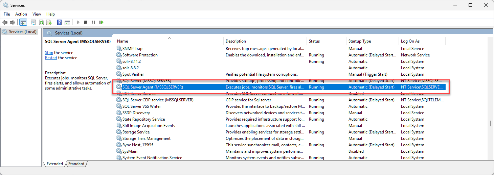The image size is (494, 175).
Task: Click the blue Help question mark icon
Action: click(59, 23)
